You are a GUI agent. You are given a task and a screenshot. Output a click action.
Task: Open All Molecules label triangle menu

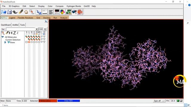[42, 37]
